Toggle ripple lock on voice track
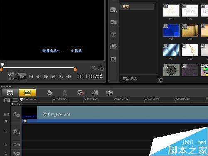208x156 pixels. pos(6,154)
